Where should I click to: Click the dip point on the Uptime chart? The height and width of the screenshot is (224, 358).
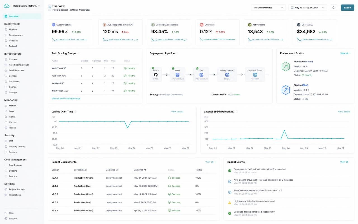coord(128,128)
